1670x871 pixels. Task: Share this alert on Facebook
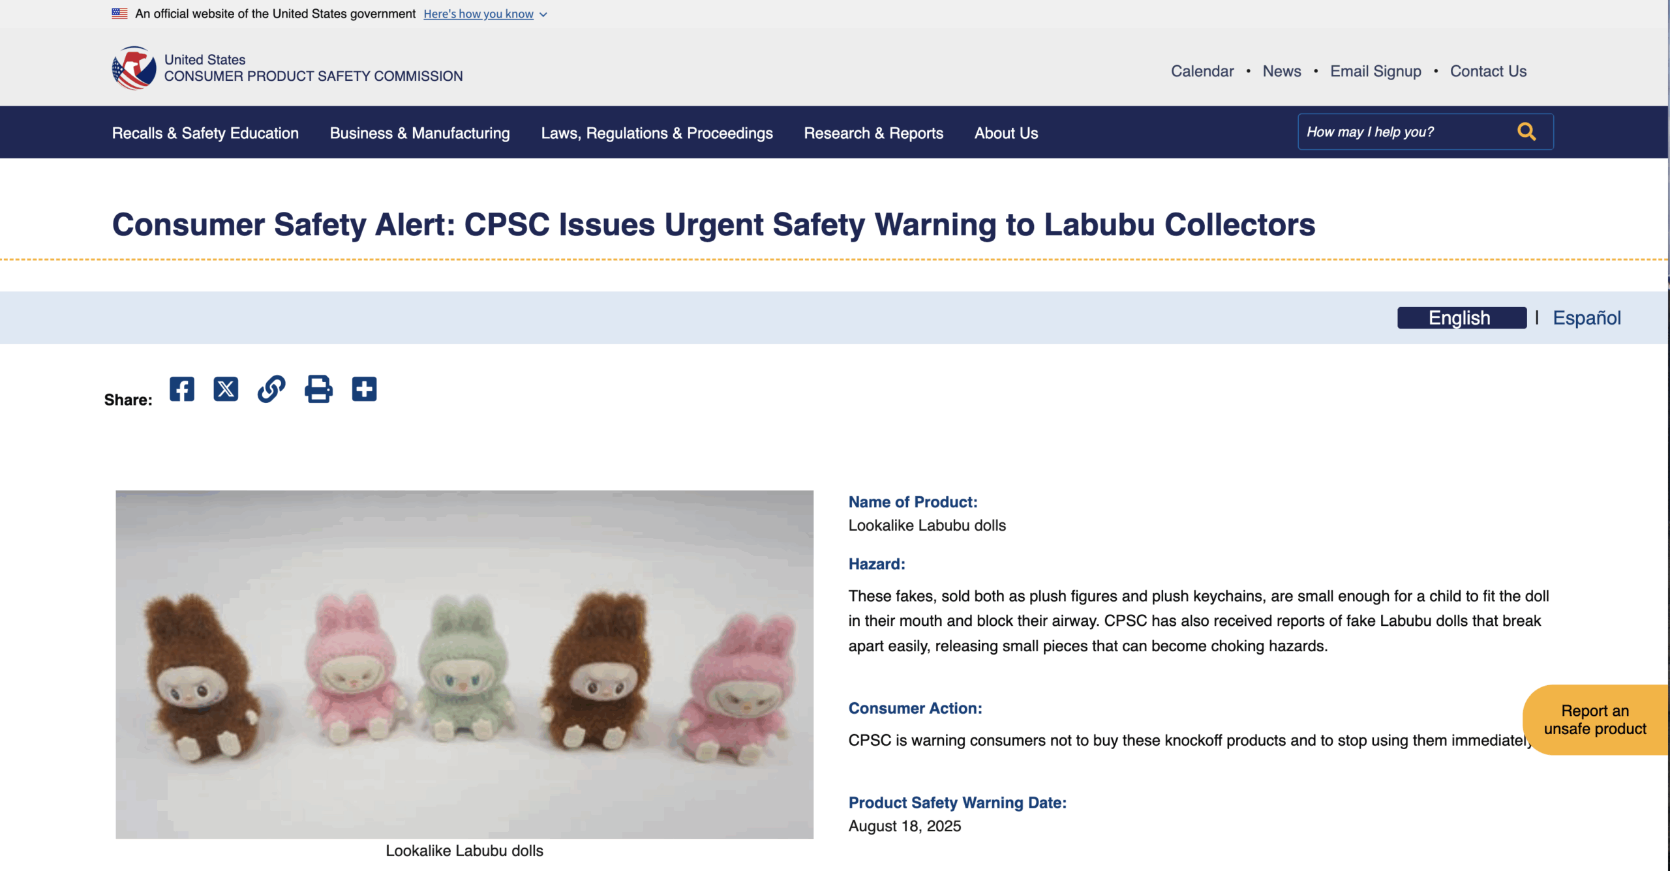pos(182,389)
